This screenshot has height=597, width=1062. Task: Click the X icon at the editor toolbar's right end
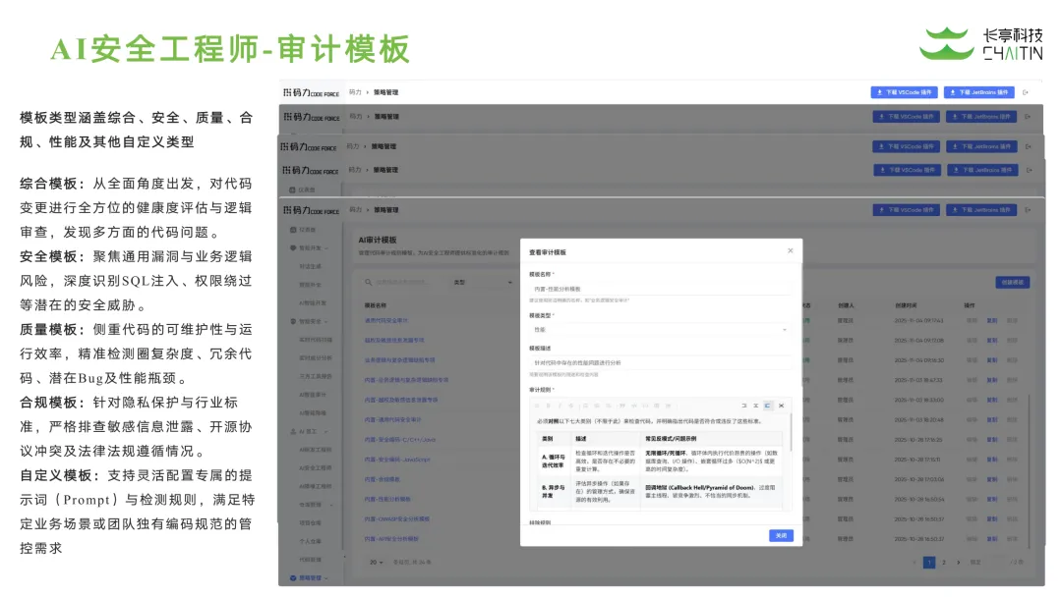pyautogui.click(x=781, y=406)
